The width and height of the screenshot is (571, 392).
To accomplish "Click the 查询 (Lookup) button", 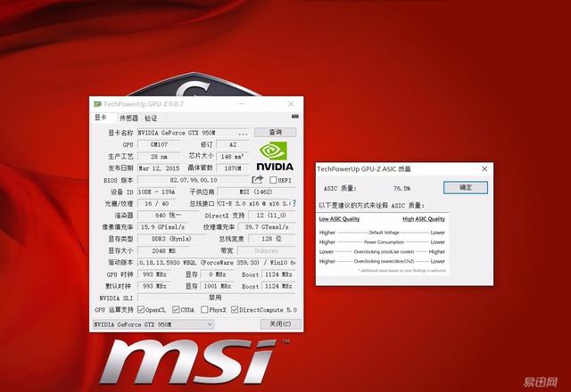I will coord(275,132).
